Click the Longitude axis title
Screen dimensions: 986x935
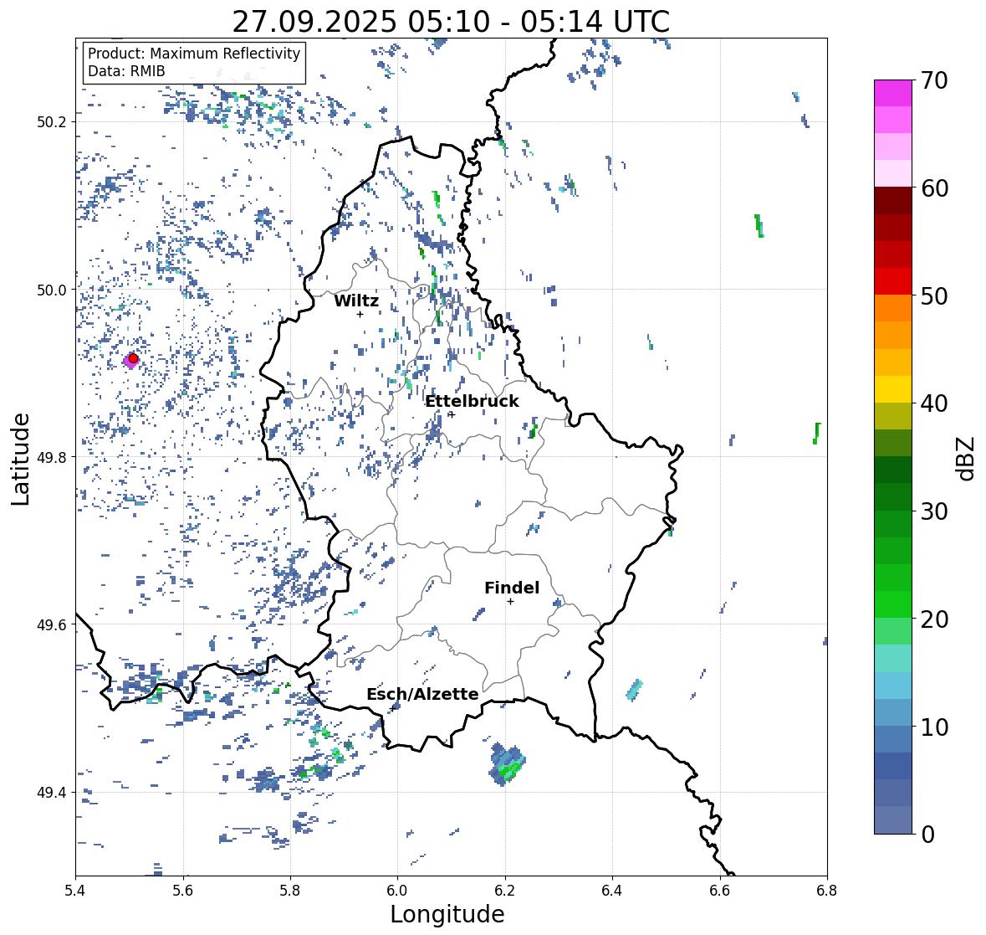447,914
